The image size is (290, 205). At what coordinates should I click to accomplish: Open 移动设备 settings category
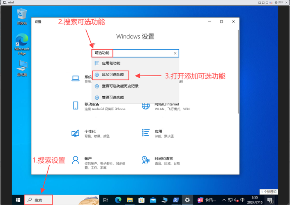[x=99, y=106]
